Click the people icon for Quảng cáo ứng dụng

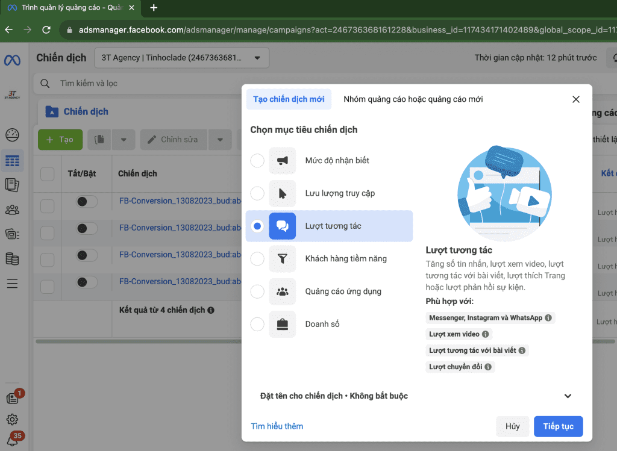282,291
